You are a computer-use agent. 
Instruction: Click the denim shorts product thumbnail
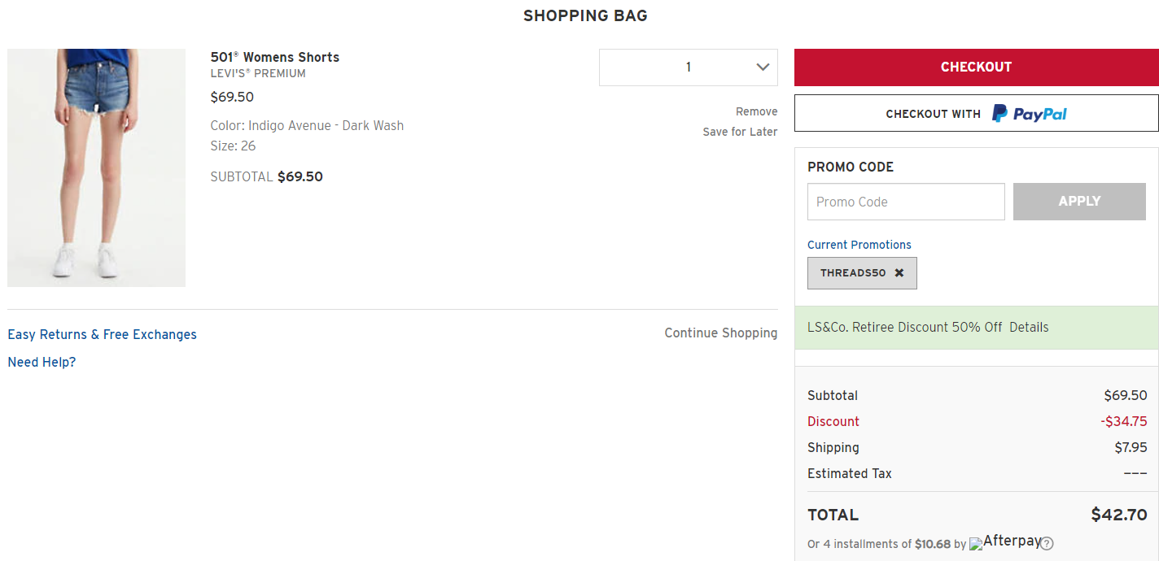96,167
